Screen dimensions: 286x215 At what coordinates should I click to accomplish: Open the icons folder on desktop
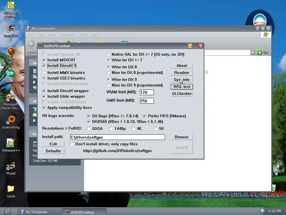11,191
